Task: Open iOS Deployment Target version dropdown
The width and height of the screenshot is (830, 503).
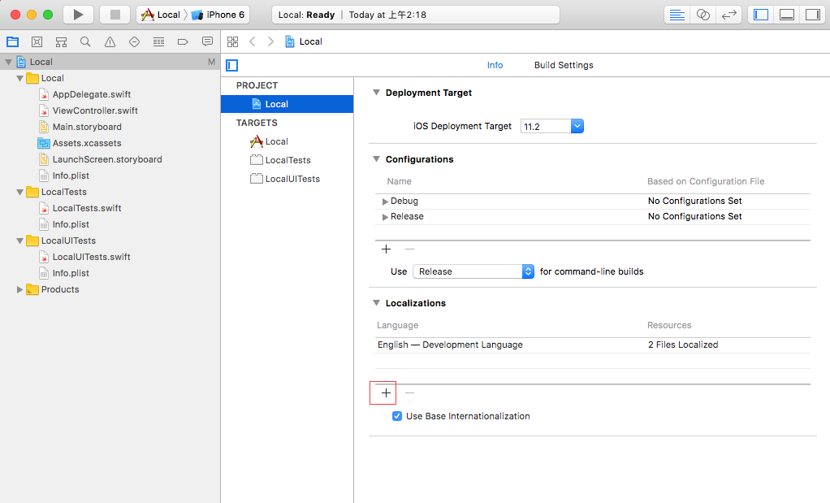Action: click(x=577, y=126)
